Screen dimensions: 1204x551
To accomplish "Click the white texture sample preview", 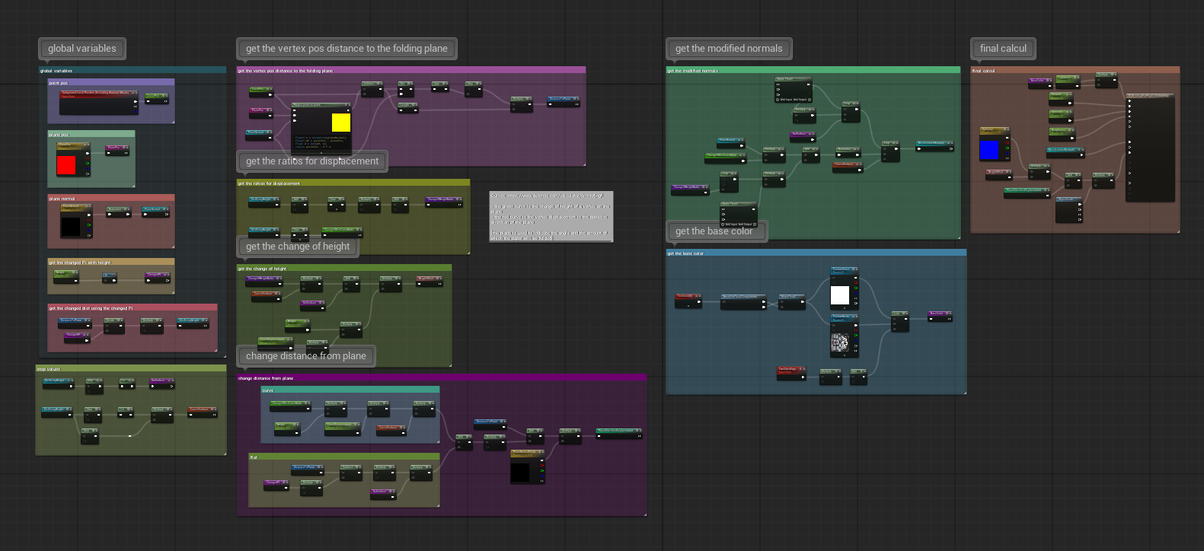I will [840, 295].
